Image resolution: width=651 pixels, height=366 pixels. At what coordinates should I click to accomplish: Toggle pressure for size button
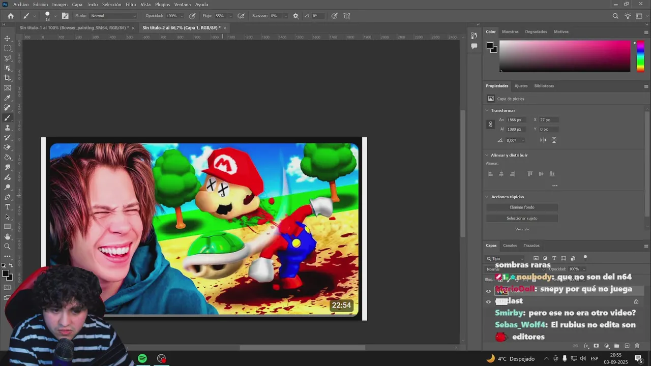(334, 16)
